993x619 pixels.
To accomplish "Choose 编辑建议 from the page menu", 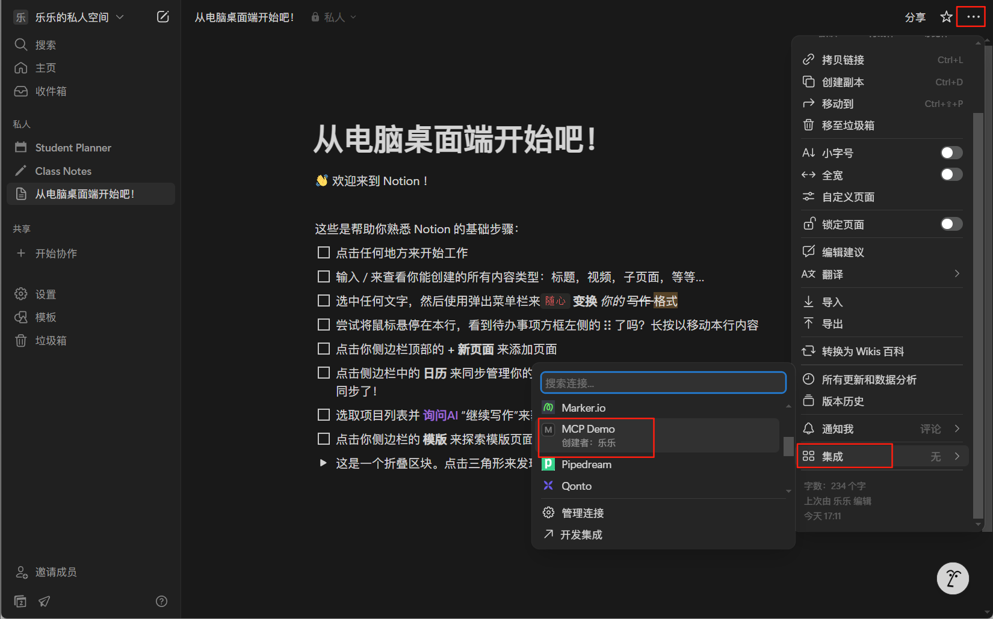I will pos(882,252).
